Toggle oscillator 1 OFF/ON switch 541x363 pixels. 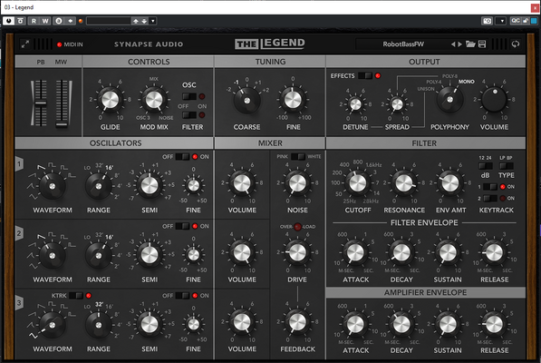182,157
